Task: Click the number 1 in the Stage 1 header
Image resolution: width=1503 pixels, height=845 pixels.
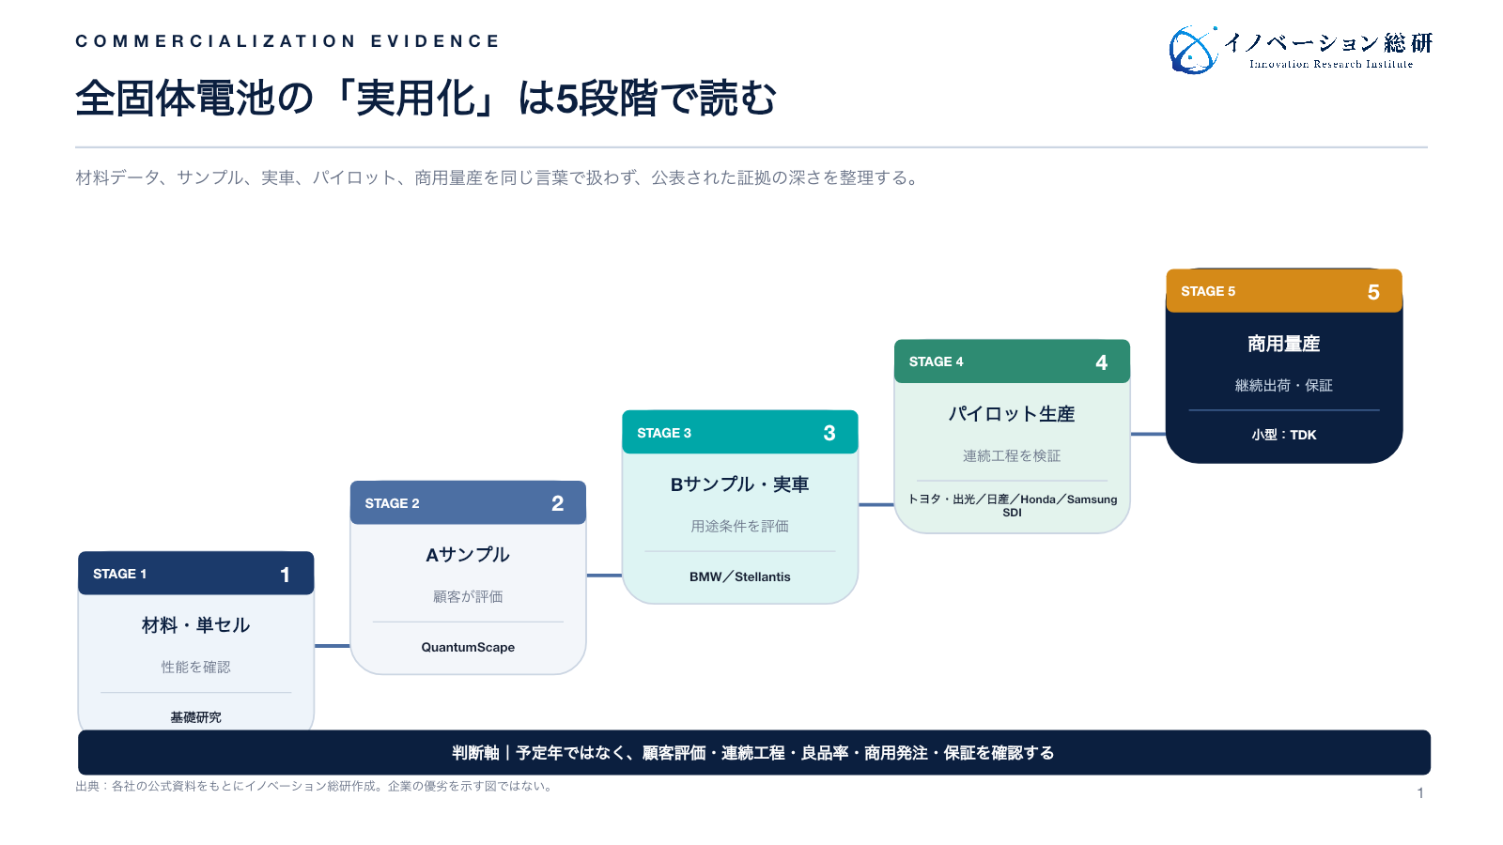Action: point(285,575)
